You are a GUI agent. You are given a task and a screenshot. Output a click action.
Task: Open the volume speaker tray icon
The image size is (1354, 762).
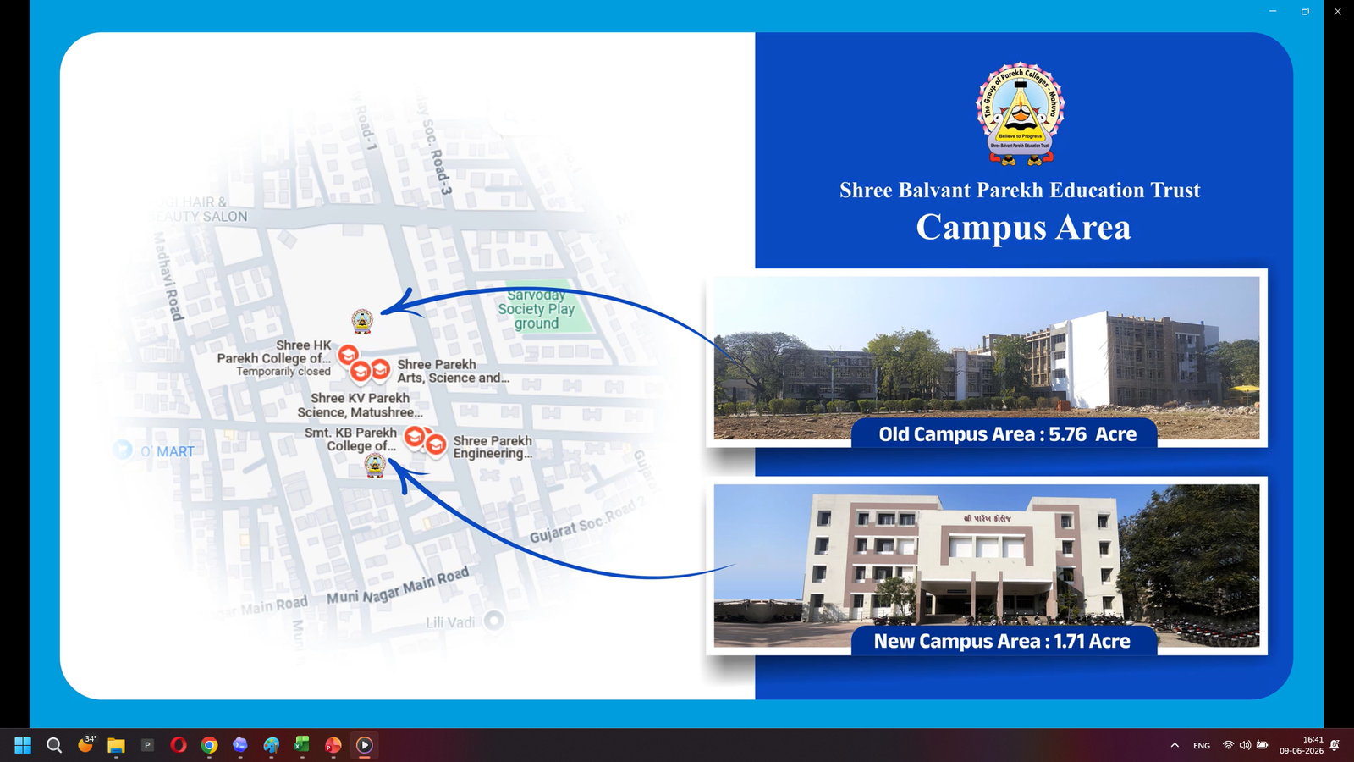1245,745
